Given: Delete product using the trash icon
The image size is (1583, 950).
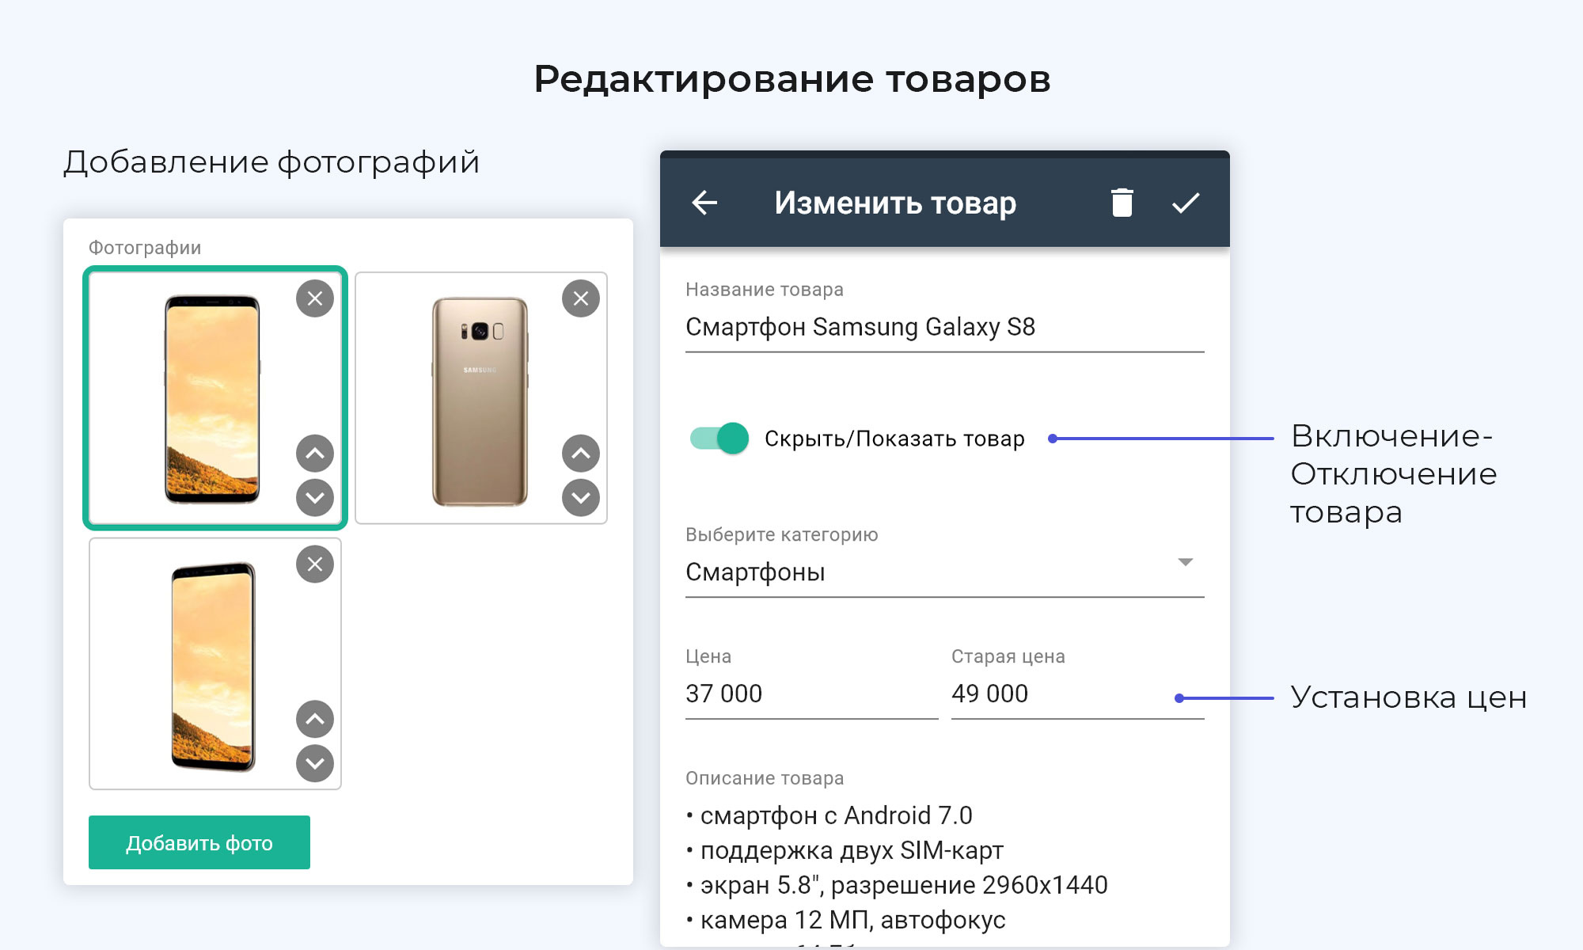Looking at the screenshot, I should click(1122, 203).
